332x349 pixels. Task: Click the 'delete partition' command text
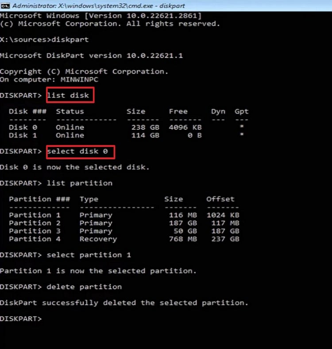(x=84, y=287)
